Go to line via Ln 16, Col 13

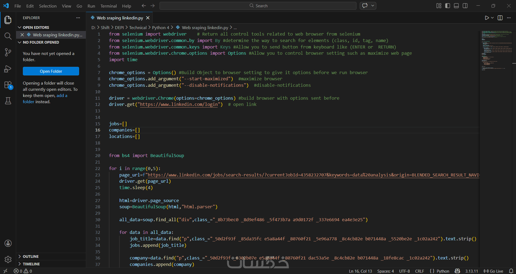point(360,271)
